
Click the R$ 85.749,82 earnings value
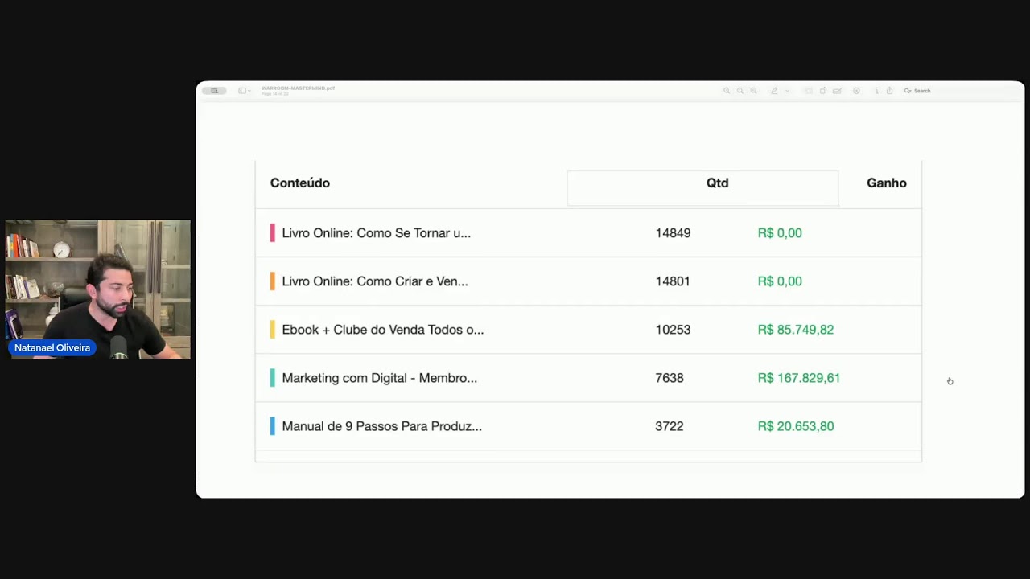pos(796,330)
